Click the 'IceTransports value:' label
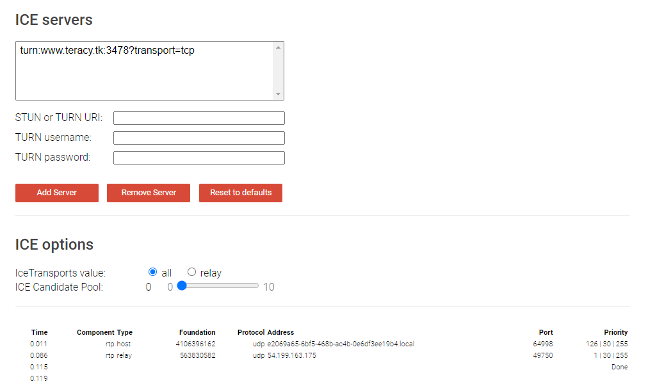The height and width of the screenshot is (386, 664). 60,273
